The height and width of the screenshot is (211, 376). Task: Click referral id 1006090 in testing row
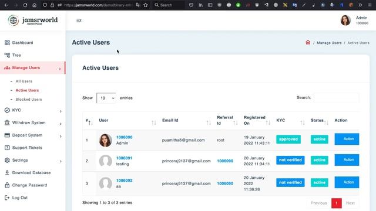coord(225,161)
